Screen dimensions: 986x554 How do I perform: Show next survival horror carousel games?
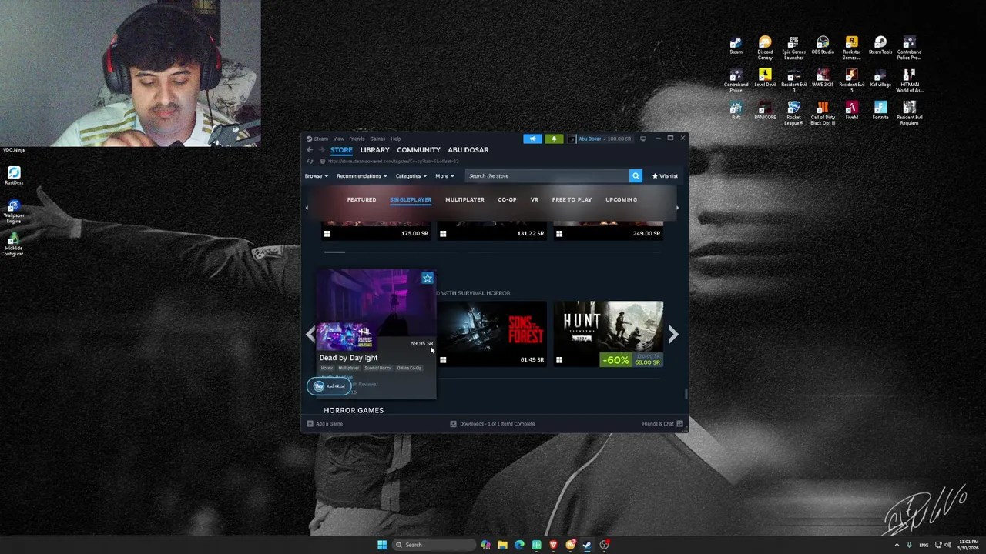click(673, 334)
